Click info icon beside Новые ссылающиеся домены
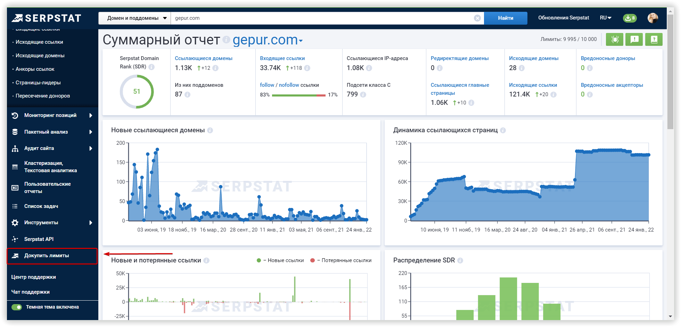The height and width of the screenshot is (327, 681). click(x=210, y=130)
